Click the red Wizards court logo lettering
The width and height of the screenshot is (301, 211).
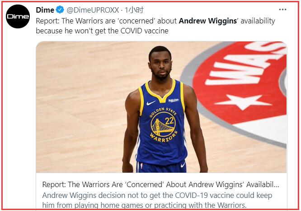click(246, 64)
